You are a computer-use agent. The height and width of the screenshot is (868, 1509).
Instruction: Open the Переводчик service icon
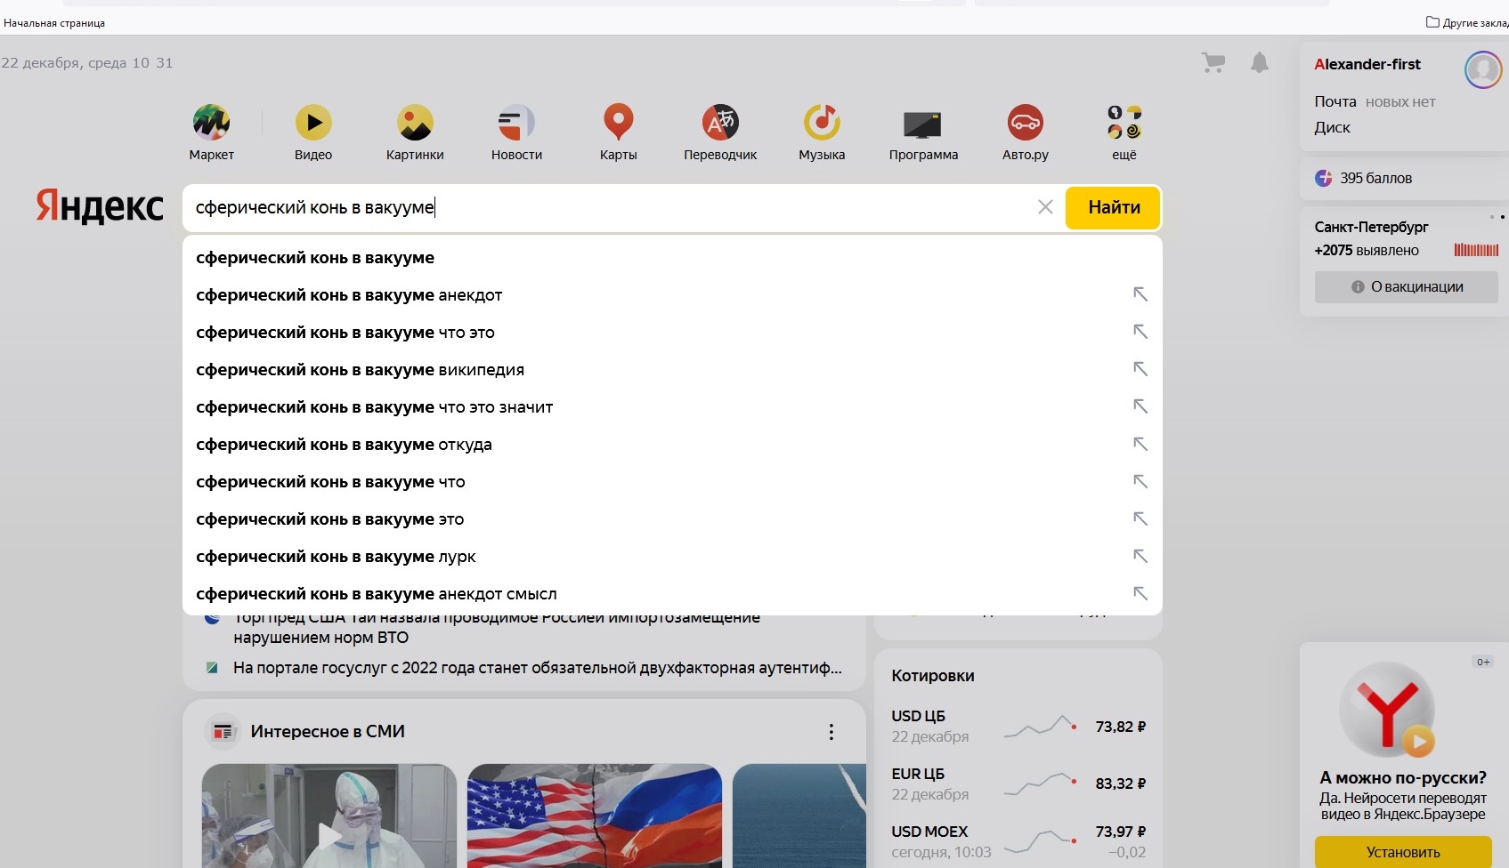(720, 123)
